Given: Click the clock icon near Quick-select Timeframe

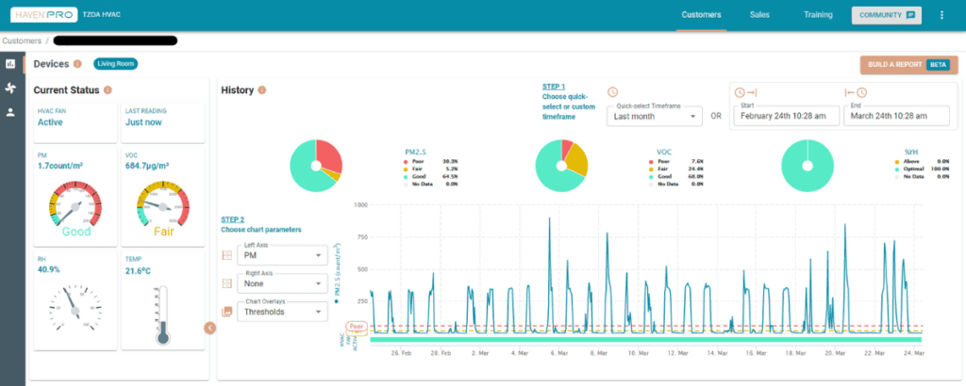Looking at the screenshot, I should [612, 92].
